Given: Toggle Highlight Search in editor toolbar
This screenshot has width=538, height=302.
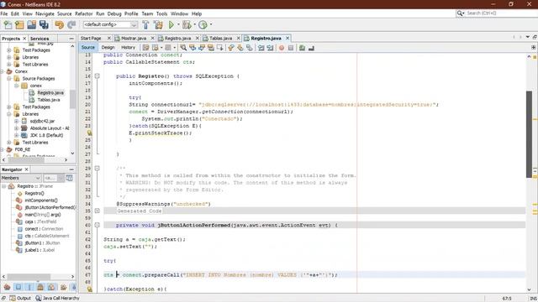Looking at the screenshot, I should pyautogui.click(x=211, y=48).
